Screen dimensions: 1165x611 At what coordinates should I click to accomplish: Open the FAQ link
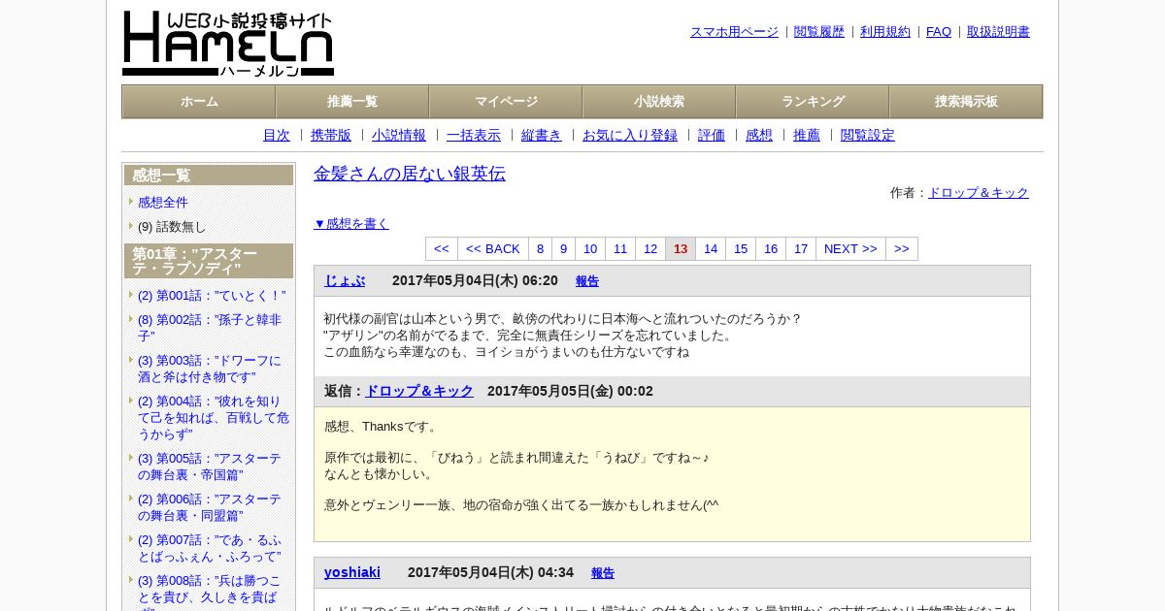939,32
